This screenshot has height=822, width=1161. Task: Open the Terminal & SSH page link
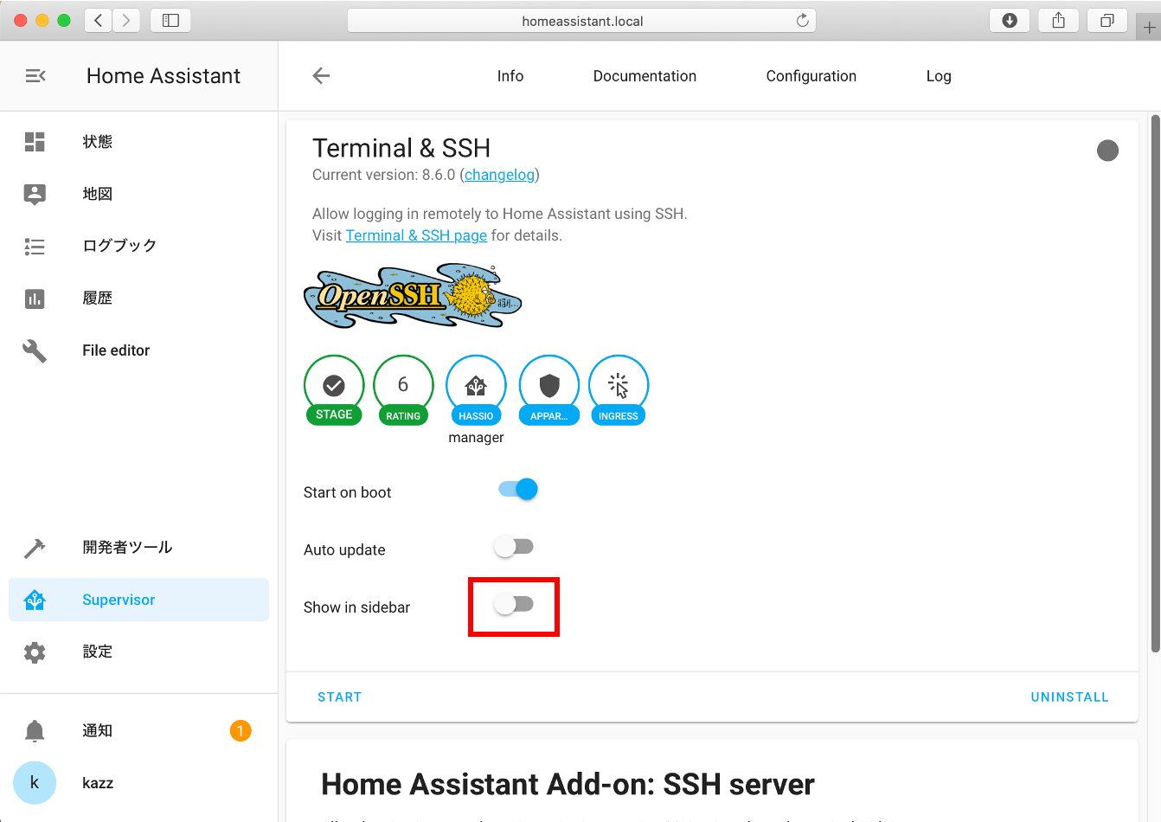click(416, 235)
